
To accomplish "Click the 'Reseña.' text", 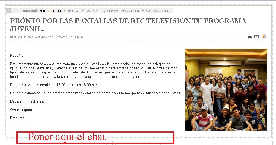I will click(16, 56).
